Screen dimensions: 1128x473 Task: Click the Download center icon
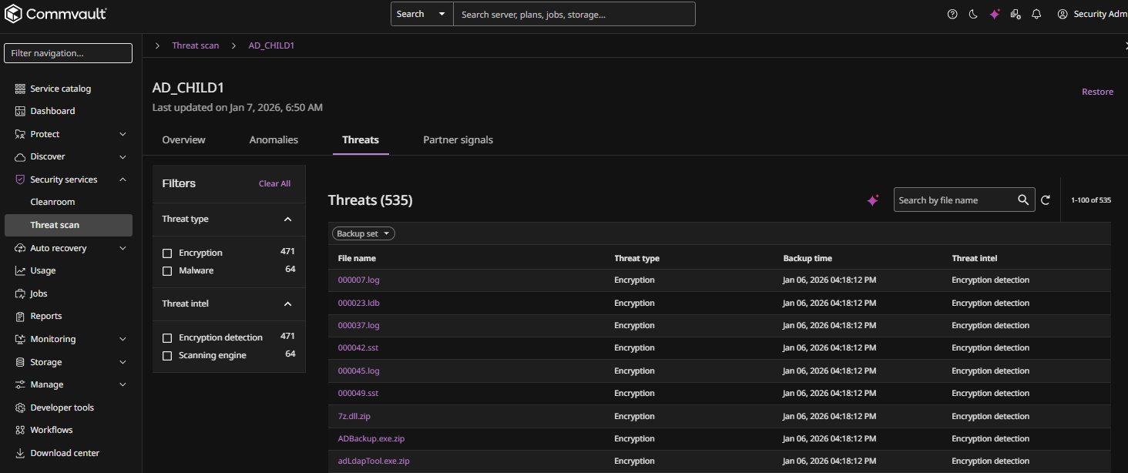(20, 453)
